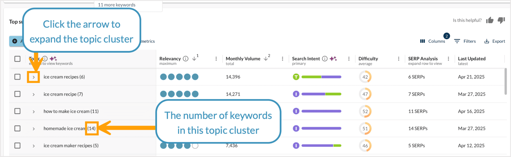Open Relevancy column options menu
This screenshot has height=157, width=511.
coord(216,59)
